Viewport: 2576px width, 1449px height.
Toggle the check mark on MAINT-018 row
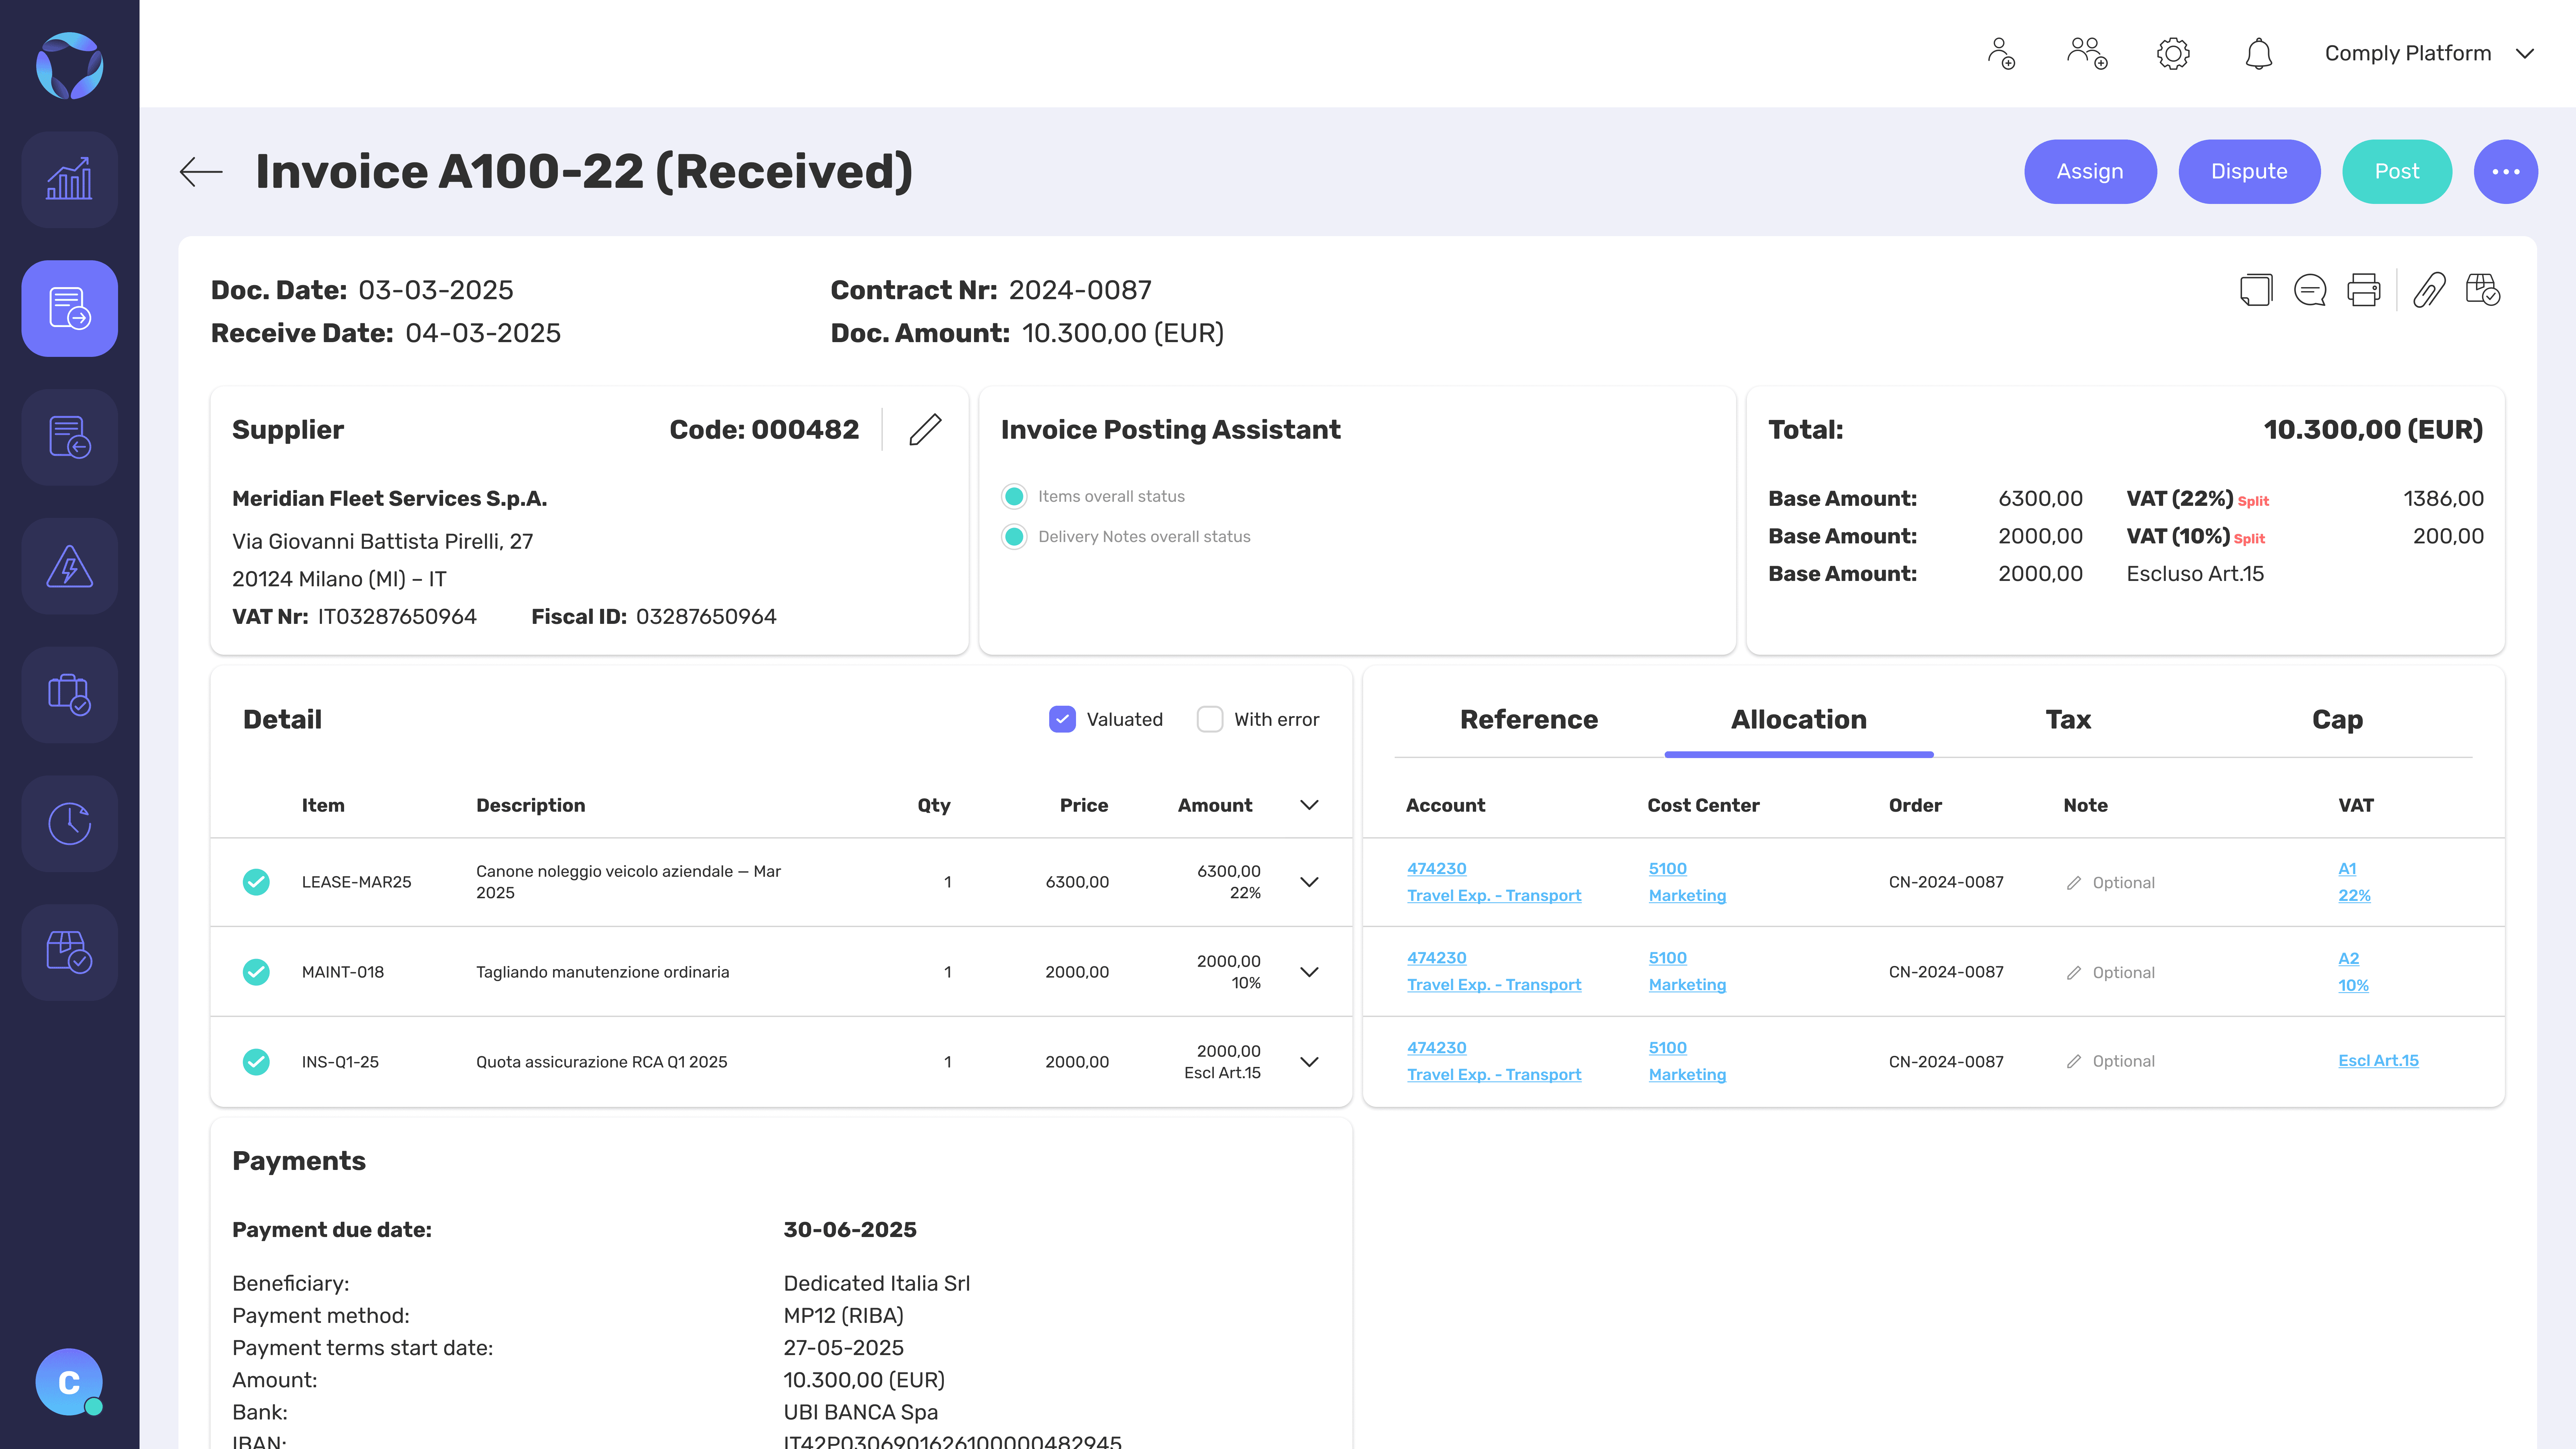(x=256, y=972)
